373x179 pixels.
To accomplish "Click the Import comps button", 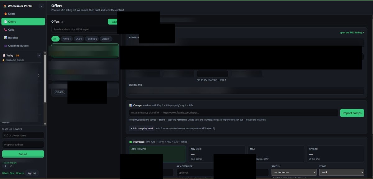I will 352,113.
